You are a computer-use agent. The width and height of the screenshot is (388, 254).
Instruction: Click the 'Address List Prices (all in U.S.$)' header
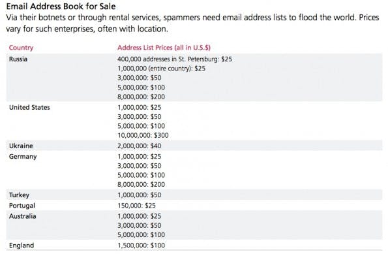[x=164, y=48]
